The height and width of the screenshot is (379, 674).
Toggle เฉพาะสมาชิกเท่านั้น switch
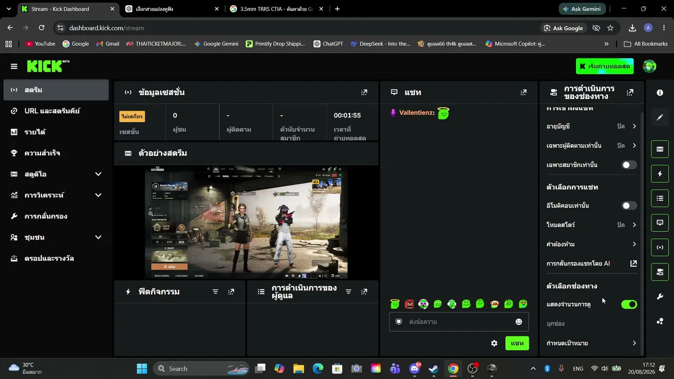(x=629, y=165)
